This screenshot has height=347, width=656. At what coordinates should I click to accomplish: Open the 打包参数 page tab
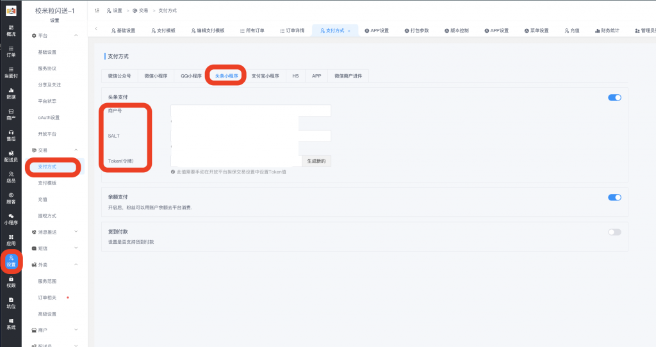click(x=416, y=31)
